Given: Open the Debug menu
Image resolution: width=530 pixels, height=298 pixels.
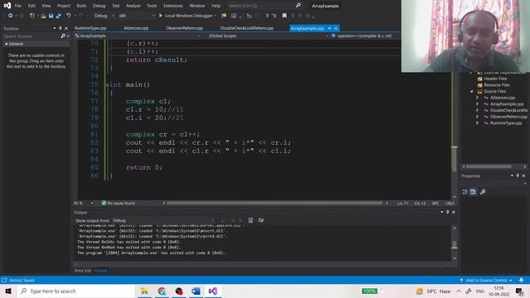Looking at the screenshot, I should click(99, 6).
